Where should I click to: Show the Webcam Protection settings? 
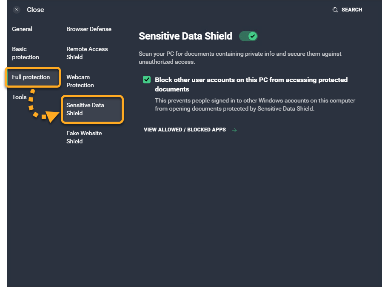80,81
